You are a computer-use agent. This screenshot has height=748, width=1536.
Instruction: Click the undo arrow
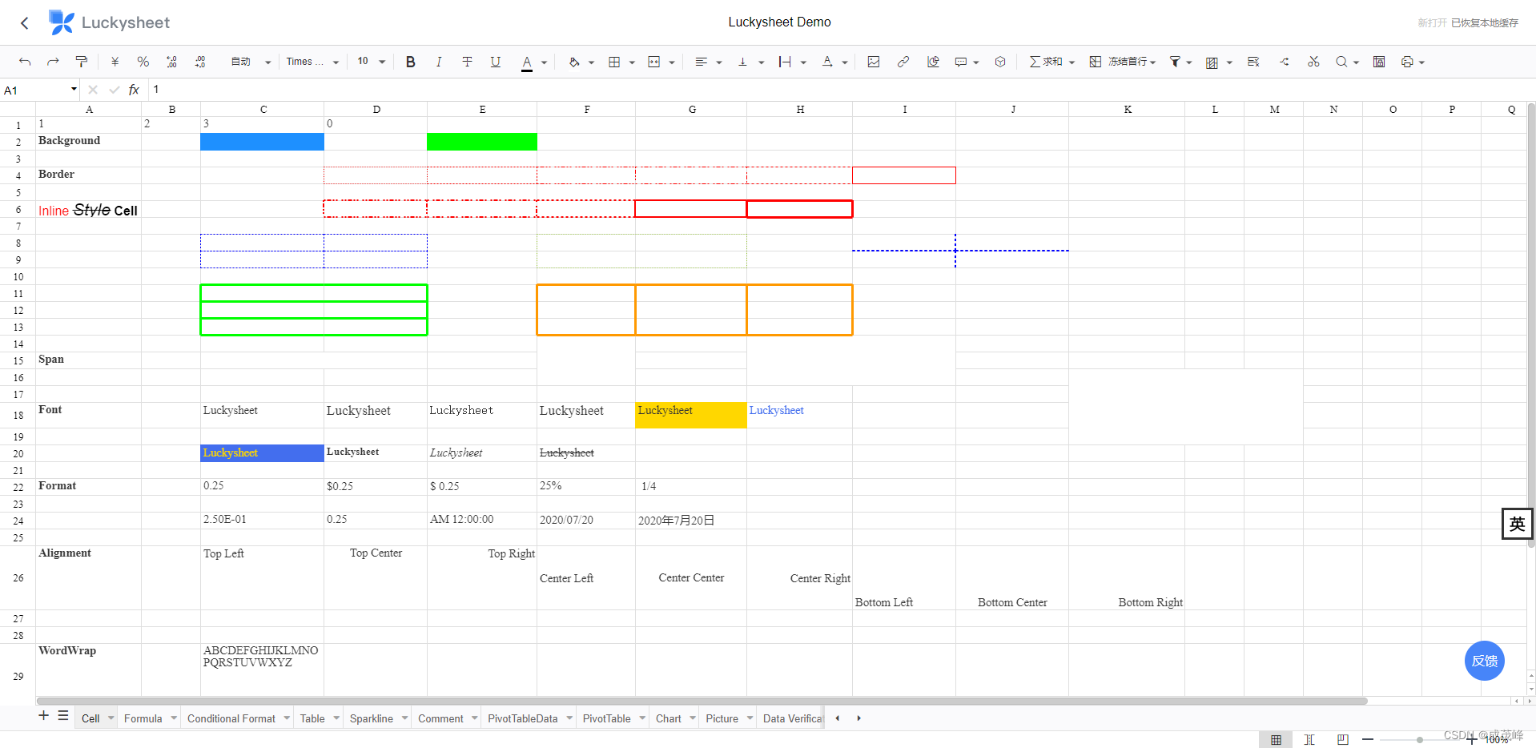point(25,62)
